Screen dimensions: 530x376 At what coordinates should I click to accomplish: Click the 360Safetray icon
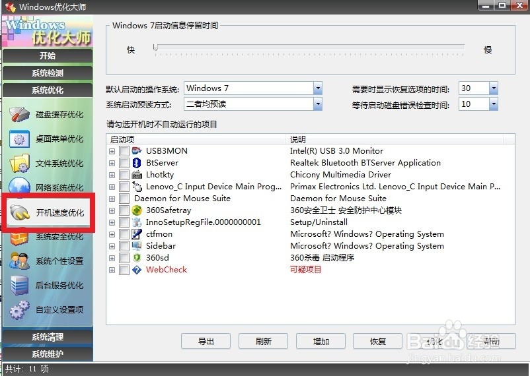coord(137,210)
